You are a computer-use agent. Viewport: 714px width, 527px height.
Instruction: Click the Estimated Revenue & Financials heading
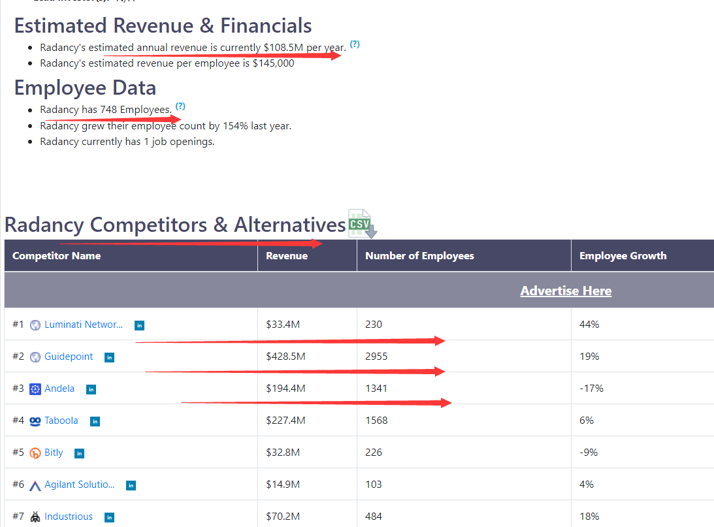(163, 25)
